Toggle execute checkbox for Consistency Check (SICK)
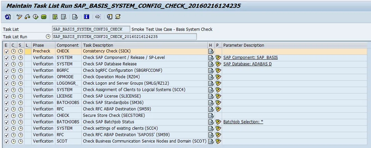 [7, 51]
